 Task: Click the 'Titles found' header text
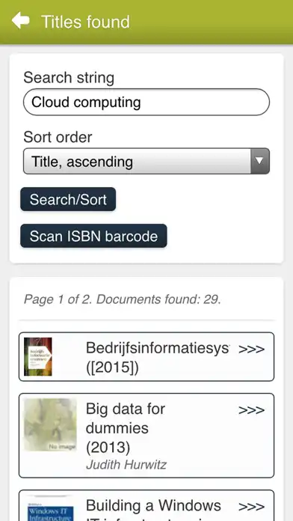point(86,22)
